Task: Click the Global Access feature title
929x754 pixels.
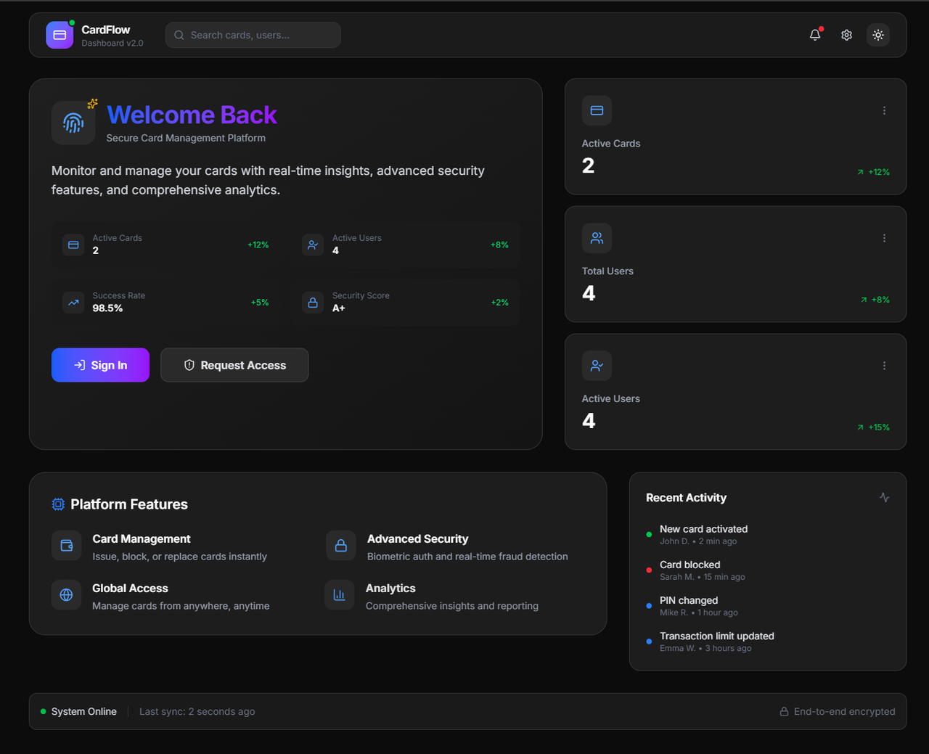Action: (x=130, y=589)
